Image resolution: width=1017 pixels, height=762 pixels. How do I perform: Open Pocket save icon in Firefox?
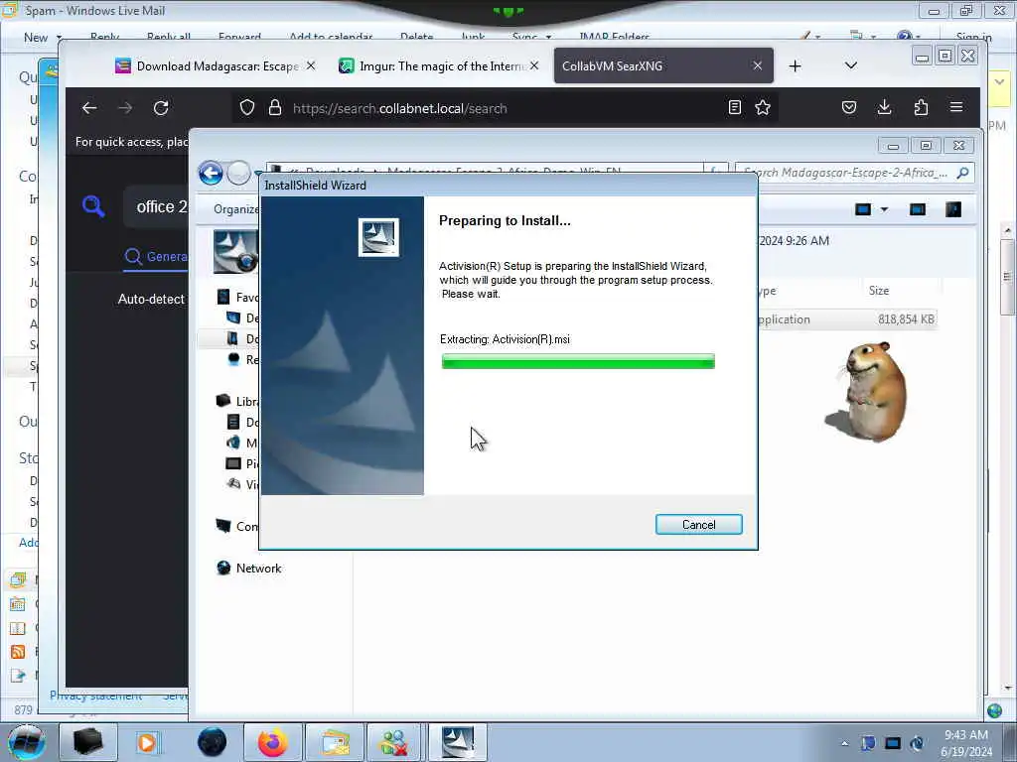pos(849,107)
